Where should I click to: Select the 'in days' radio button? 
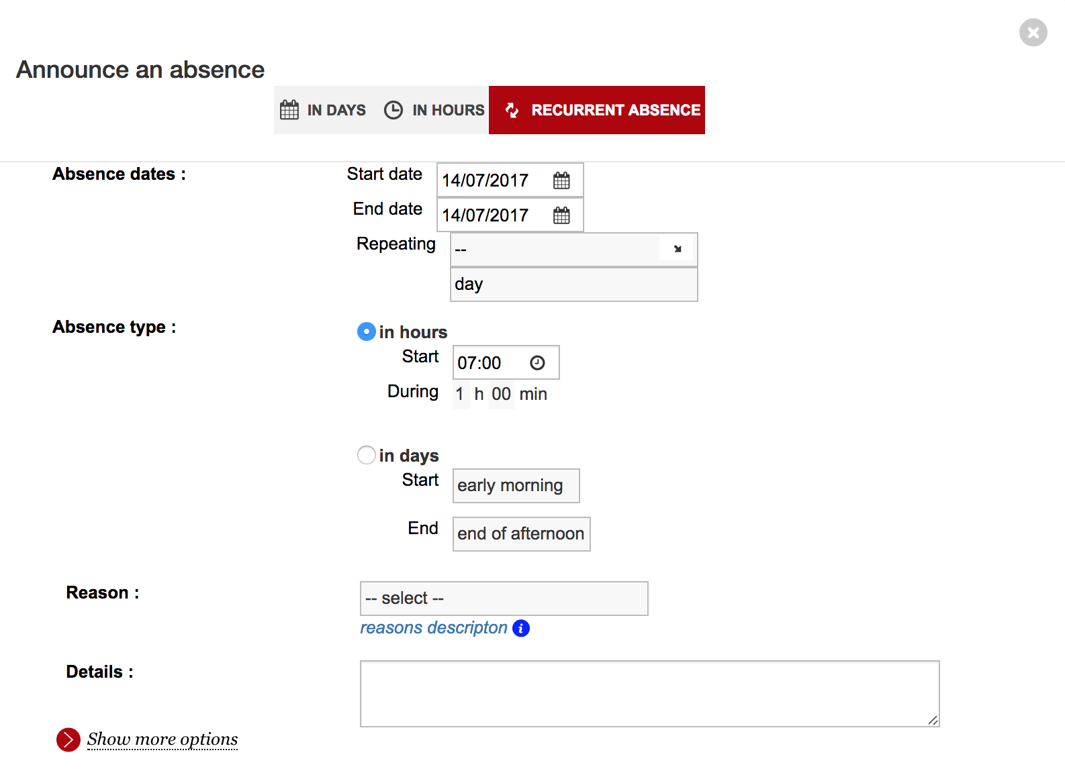click(367, 455)
